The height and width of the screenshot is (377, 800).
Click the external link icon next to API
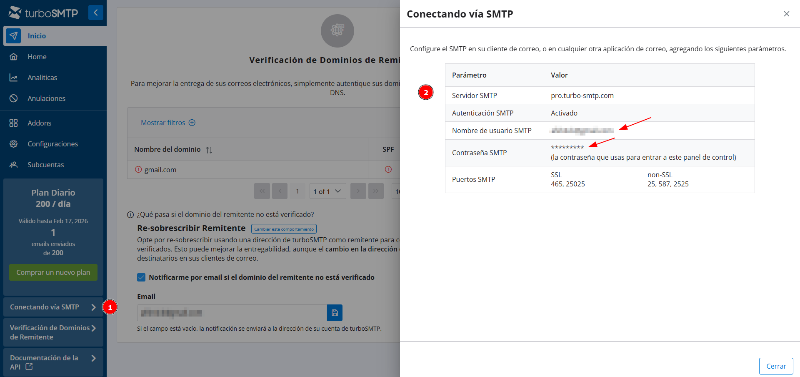(29, 367)
